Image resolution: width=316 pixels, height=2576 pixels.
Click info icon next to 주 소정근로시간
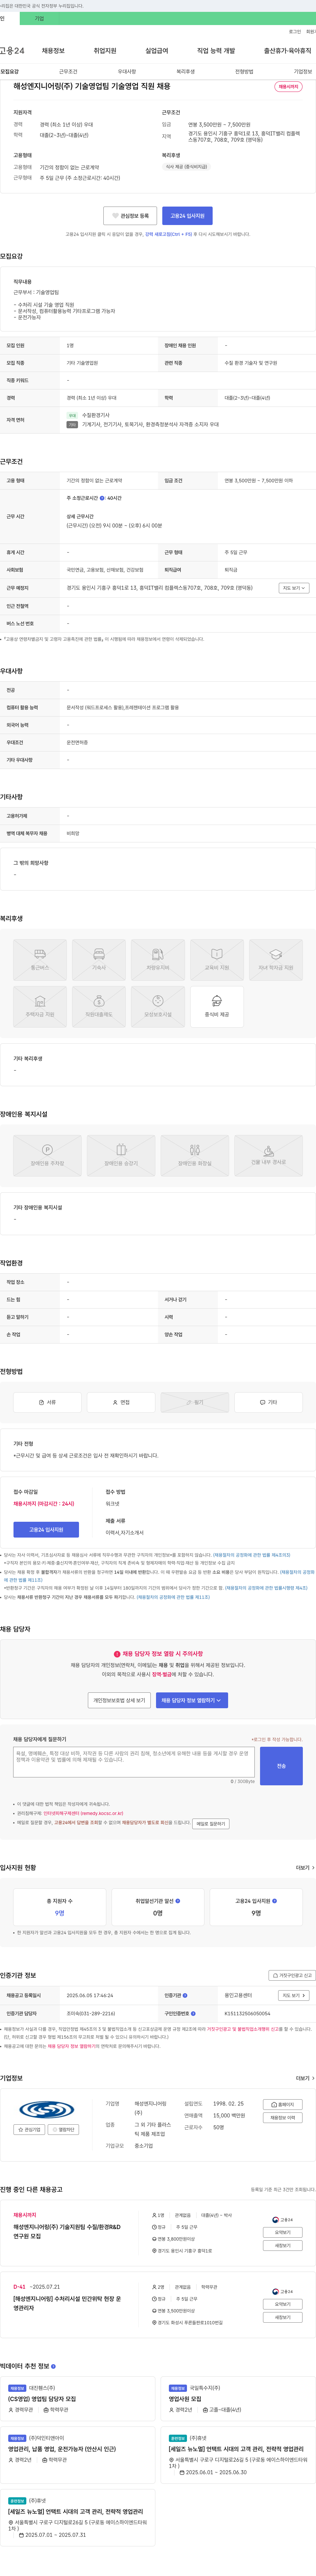(102, 498)
